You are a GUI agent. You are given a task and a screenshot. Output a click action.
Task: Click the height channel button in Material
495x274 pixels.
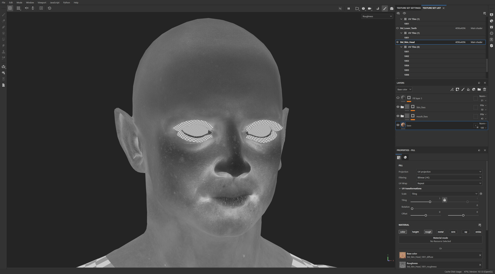pos(415,232)
